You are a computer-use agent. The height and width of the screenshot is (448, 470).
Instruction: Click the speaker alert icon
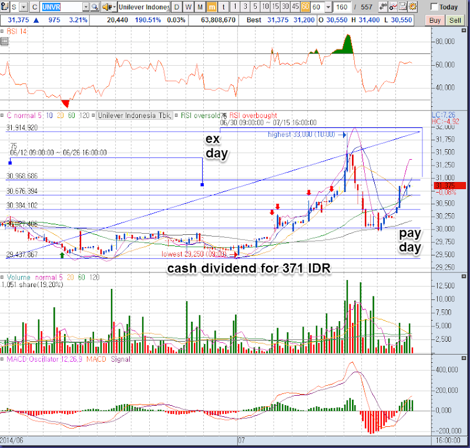click(106, 7)
